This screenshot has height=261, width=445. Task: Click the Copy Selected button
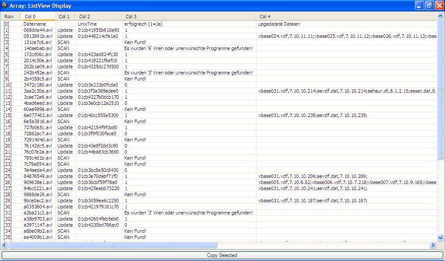click(x=222, y=255)
